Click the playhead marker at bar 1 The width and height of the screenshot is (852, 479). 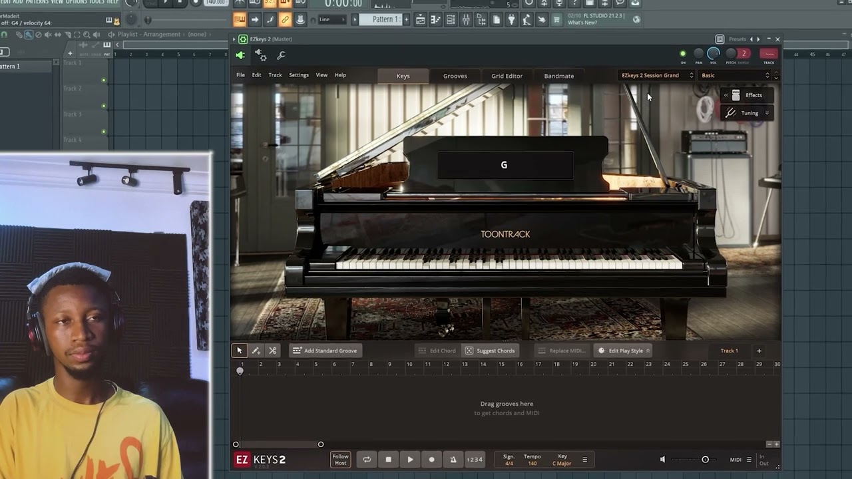240,371
